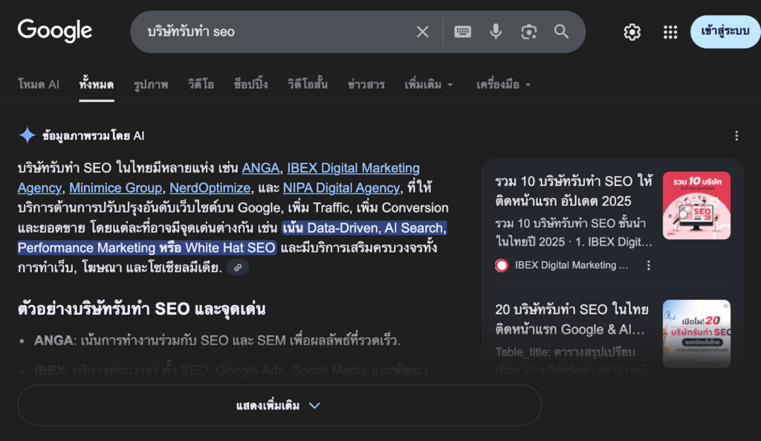Click the source link chip icon
The width and height of the screenshot is (761, 441).
(238, 268)
